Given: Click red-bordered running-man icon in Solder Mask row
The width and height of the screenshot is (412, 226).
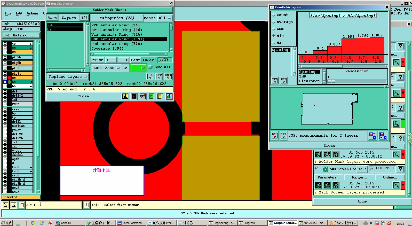Looking at the screenshot, I should click(336, 154).
